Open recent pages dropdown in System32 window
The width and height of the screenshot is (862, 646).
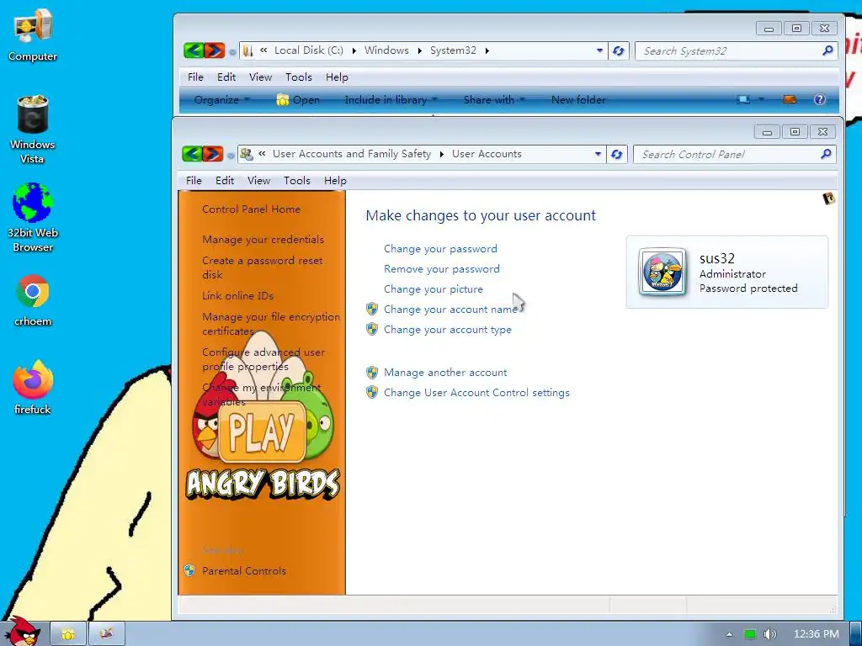[232, 53]
